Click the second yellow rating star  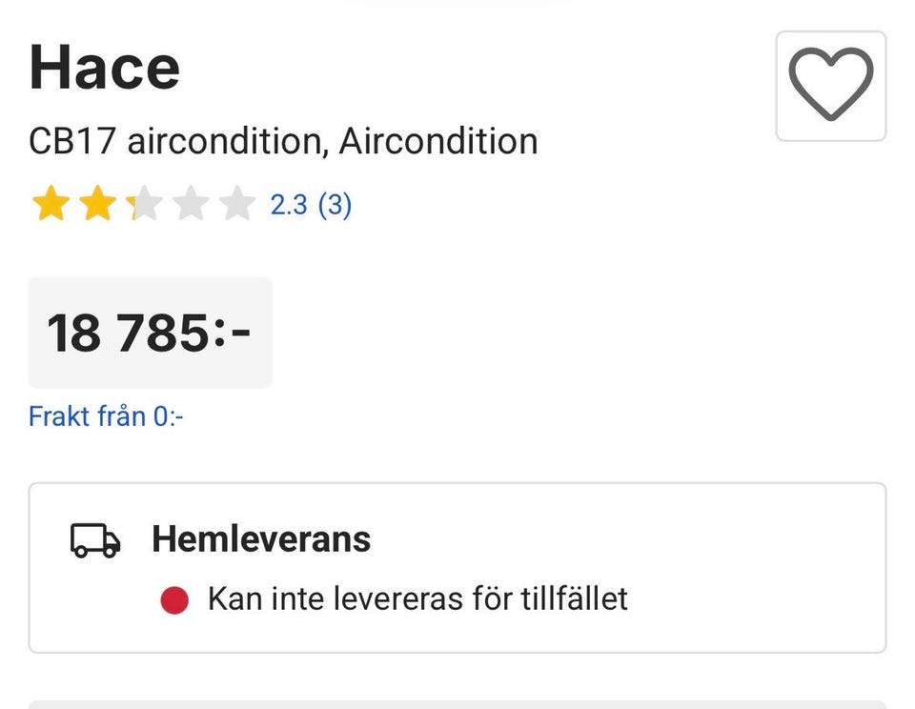point(96,204)
